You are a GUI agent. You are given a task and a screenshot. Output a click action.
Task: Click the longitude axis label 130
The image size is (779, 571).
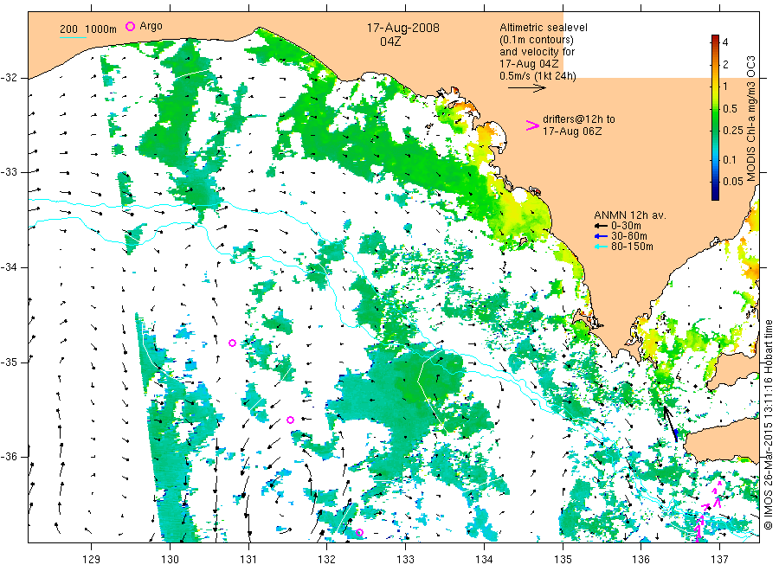click(x=170, y=560)
